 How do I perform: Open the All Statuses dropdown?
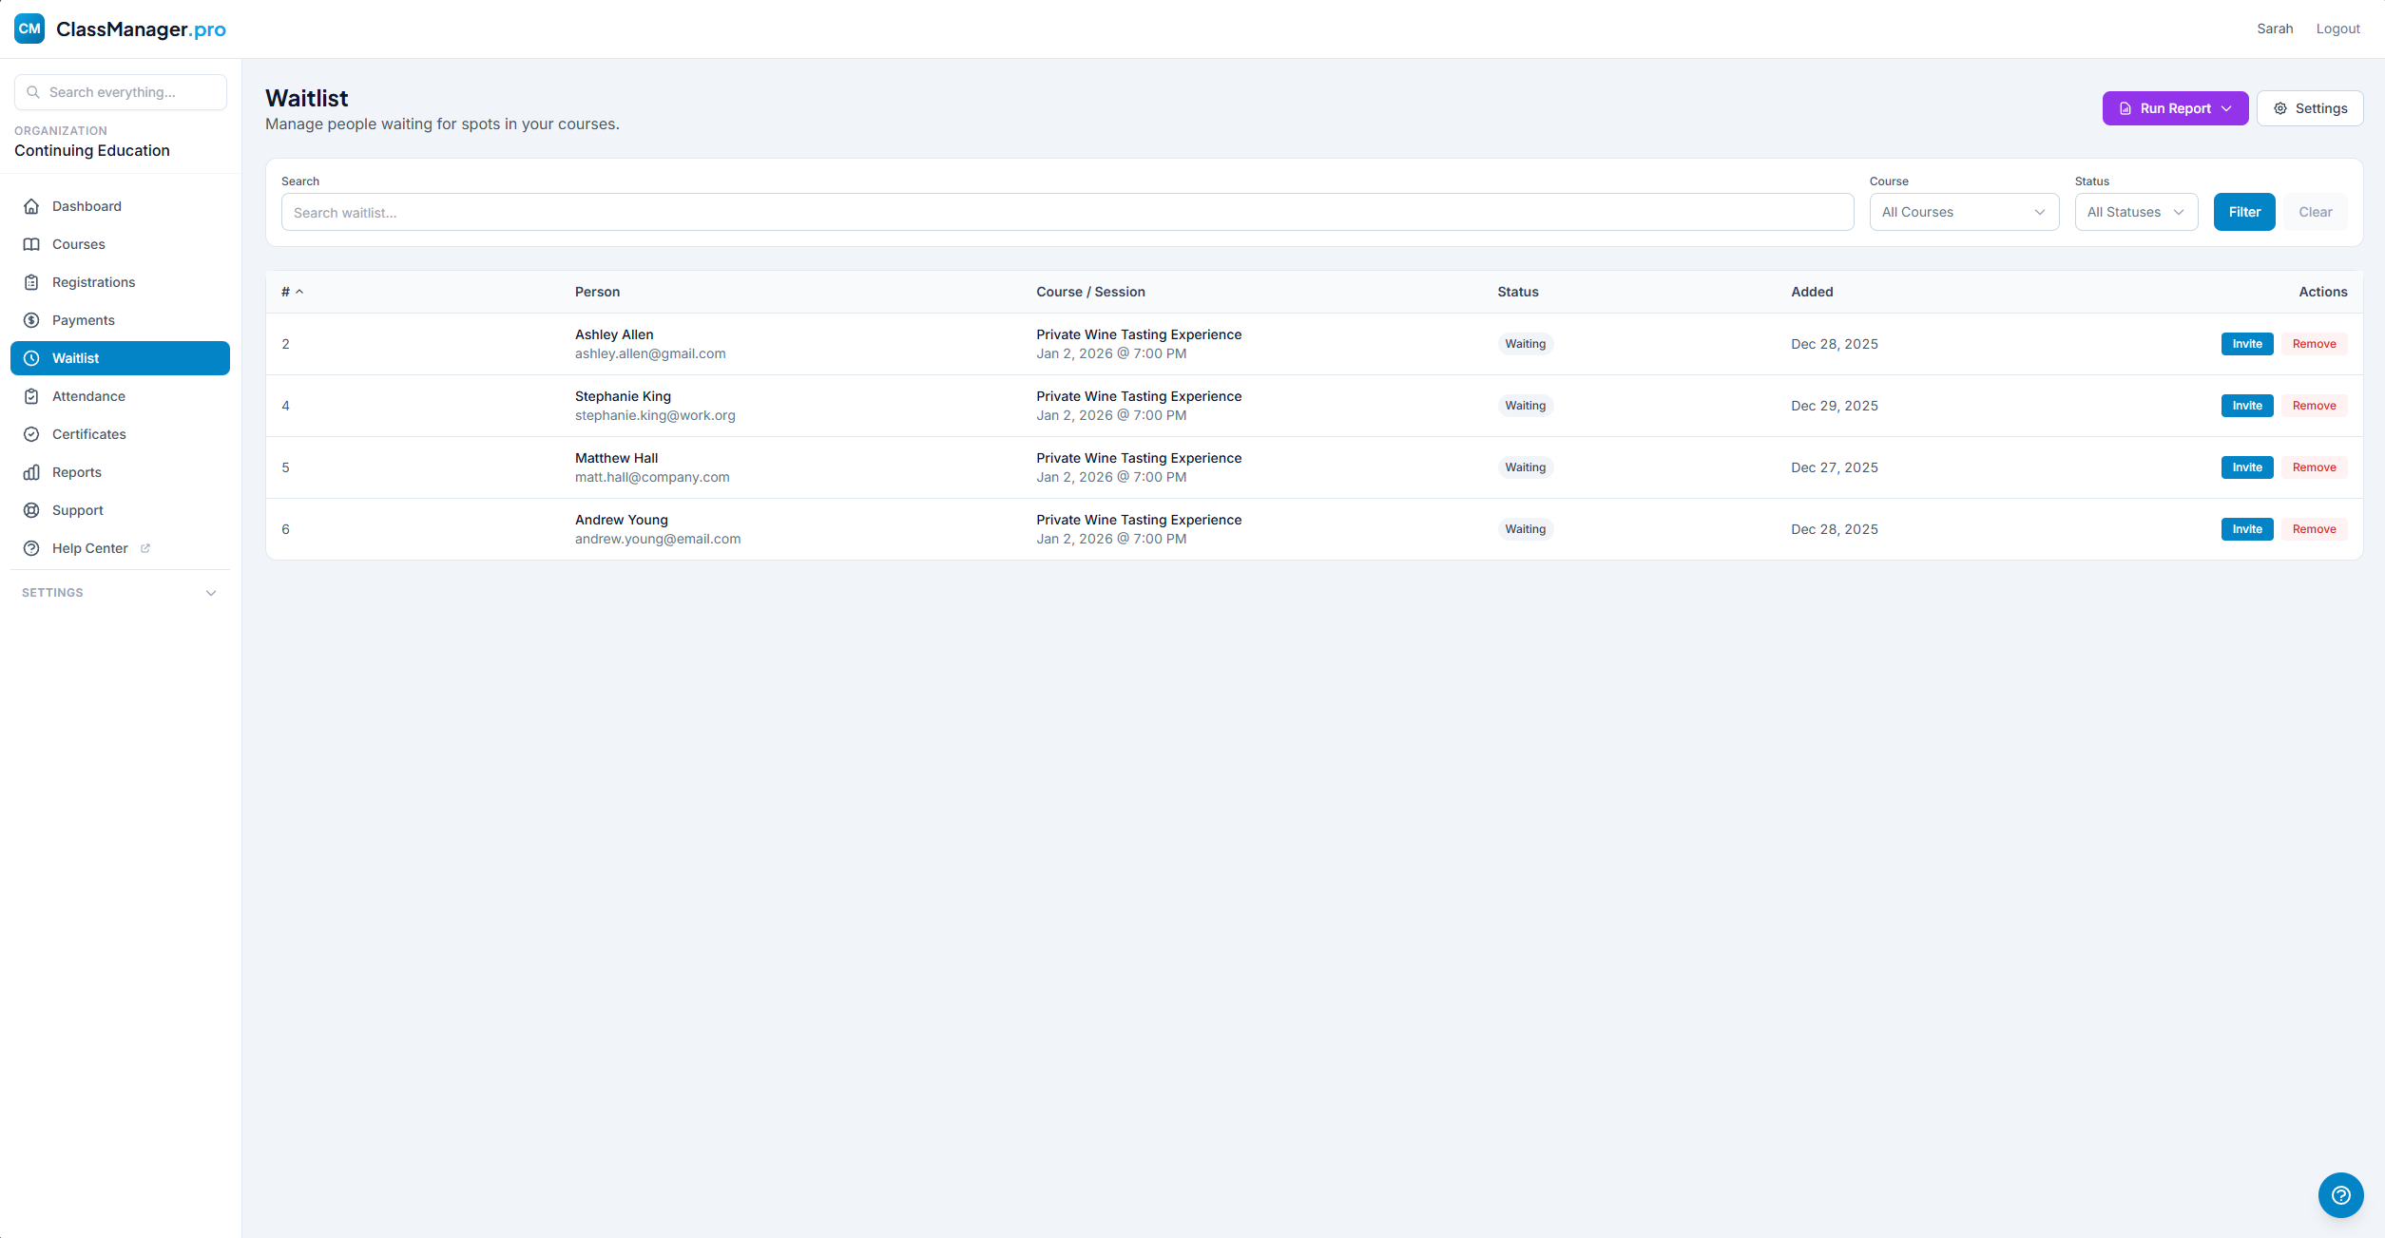point(2135,212)
